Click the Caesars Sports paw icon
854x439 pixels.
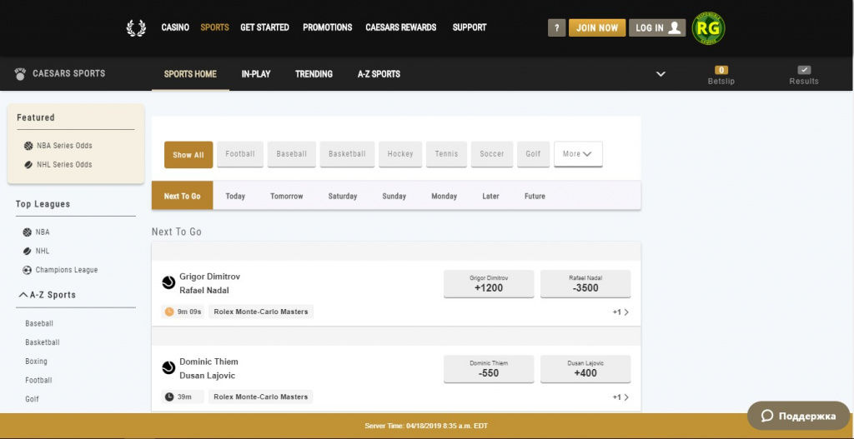click(x=21, y=74)
